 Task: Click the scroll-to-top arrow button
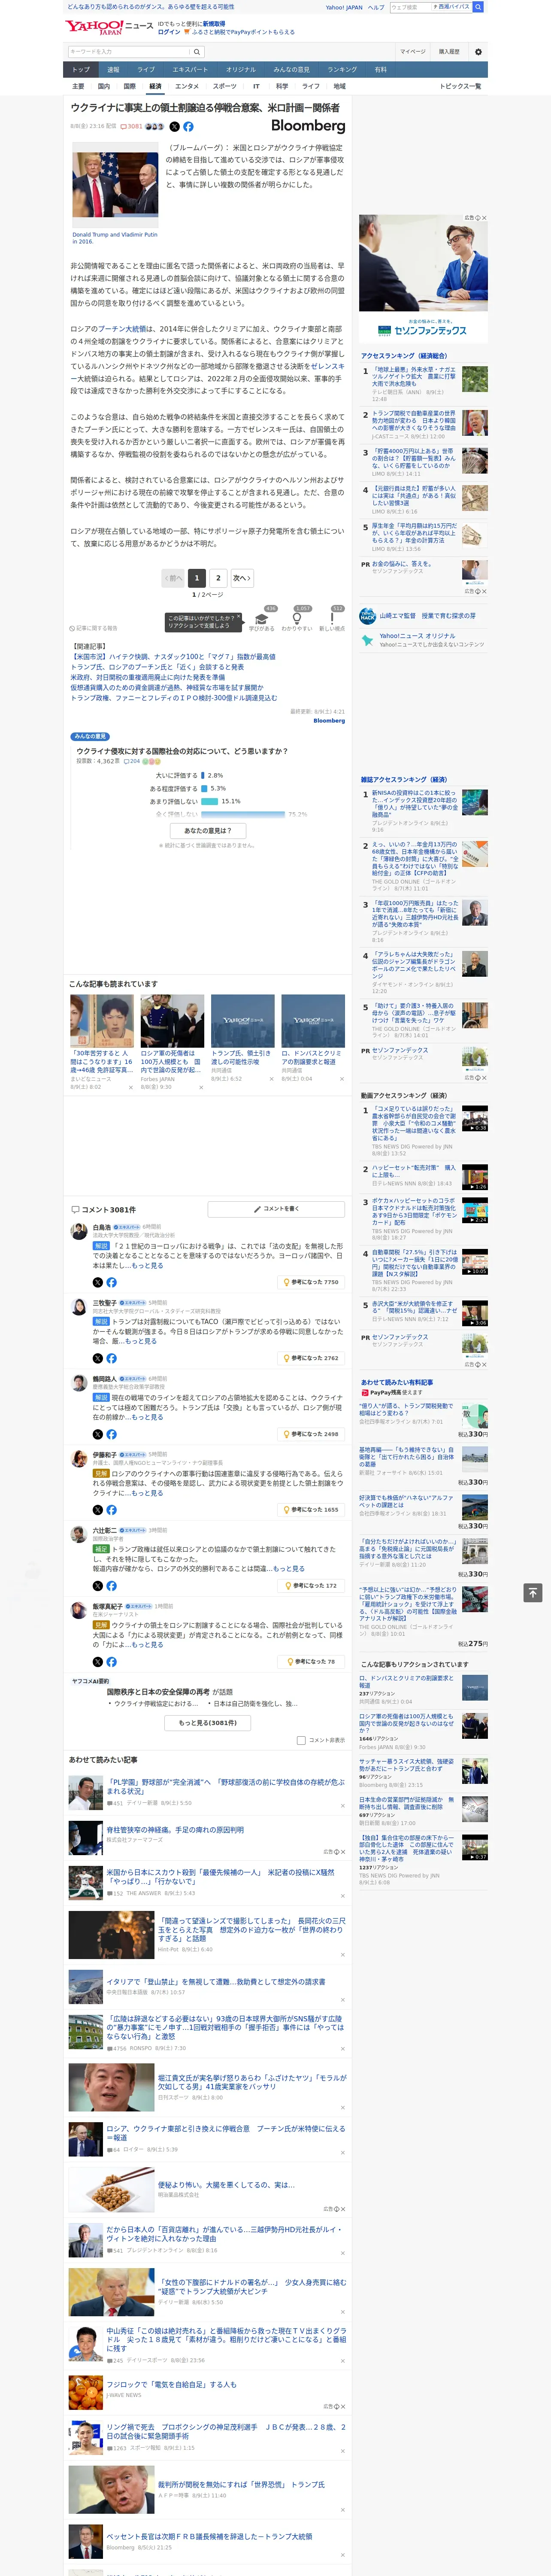pyautogui.click(x=533, y=1593)
